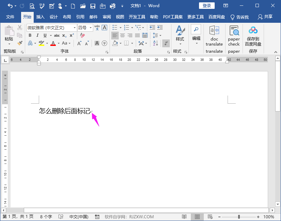Switch to the 插入 ribbon tab
This screenshot has height=221, width=281.
(x=40, y=17)
